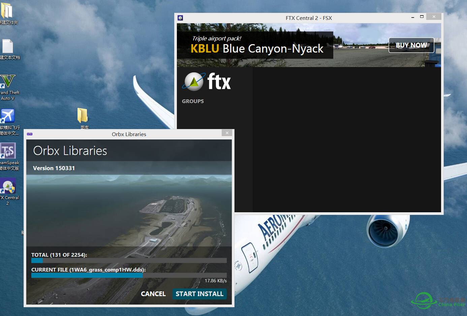Viewport: 467px width, 316px height.
Task: Click the TOTAL progress bar
Action: (129, 260)
